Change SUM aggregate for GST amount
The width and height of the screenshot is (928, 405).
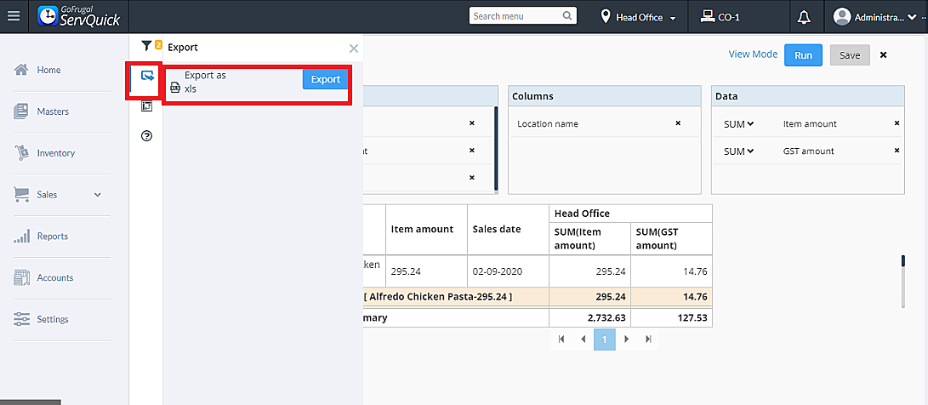(x=738, y=151)
